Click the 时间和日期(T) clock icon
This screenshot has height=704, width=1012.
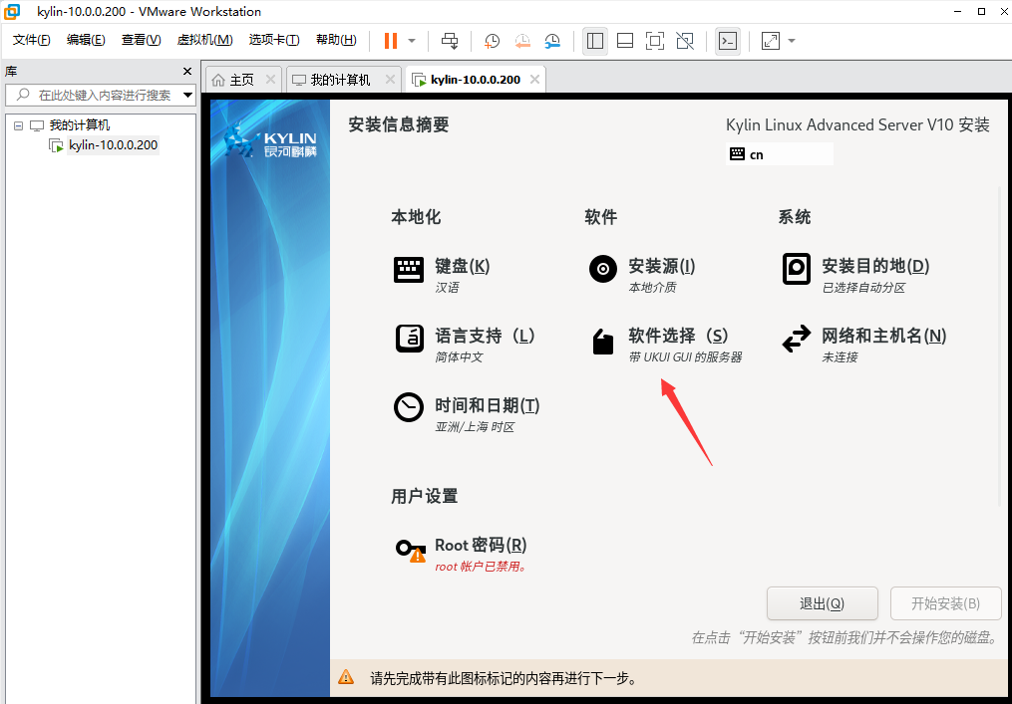click(409, 407)
